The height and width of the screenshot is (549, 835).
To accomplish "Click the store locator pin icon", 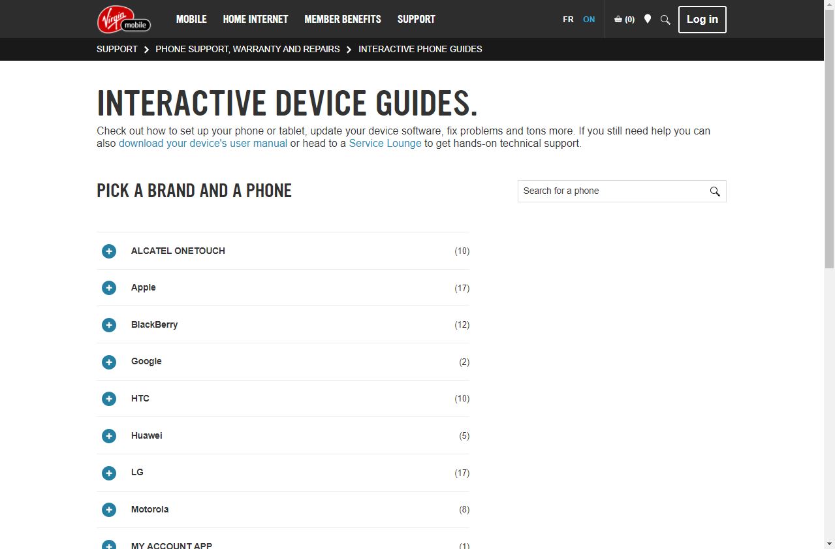I will click(647, 19).
